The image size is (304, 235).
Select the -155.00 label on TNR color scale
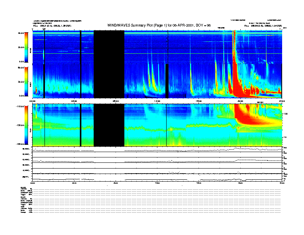(x=20, y=144)
